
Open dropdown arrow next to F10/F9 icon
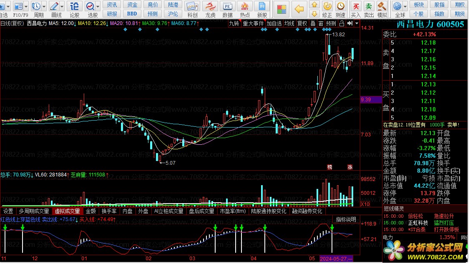pyautogui.click(x=26, y=6)
